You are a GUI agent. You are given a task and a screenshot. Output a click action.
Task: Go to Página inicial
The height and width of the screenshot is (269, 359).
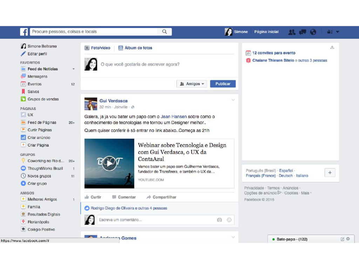pos(266,32)
